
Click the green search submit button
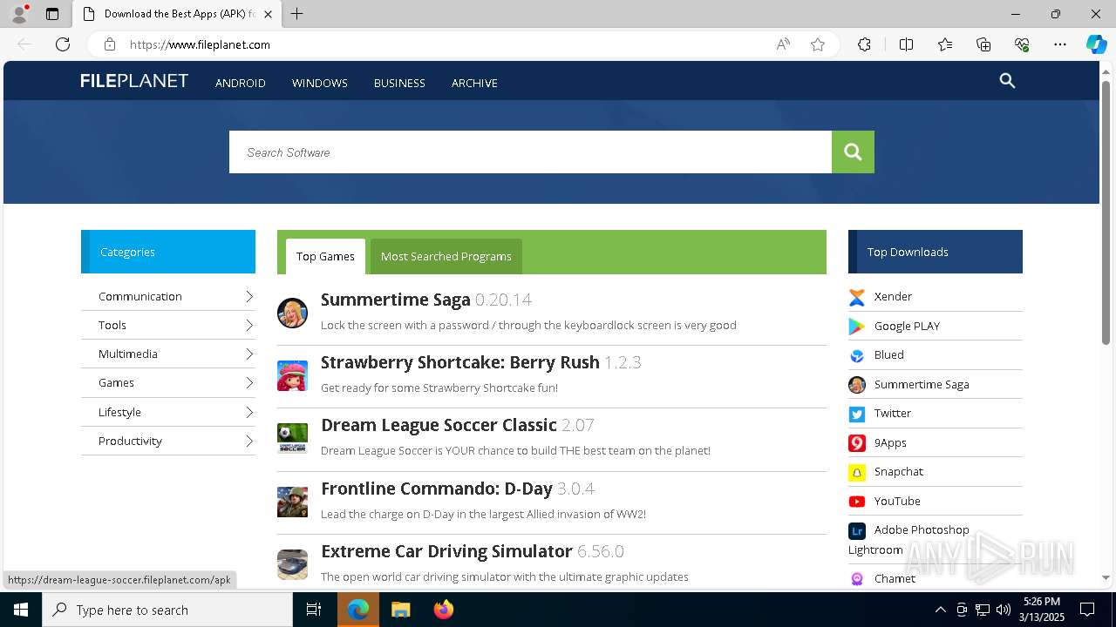(x=853, y=152)
